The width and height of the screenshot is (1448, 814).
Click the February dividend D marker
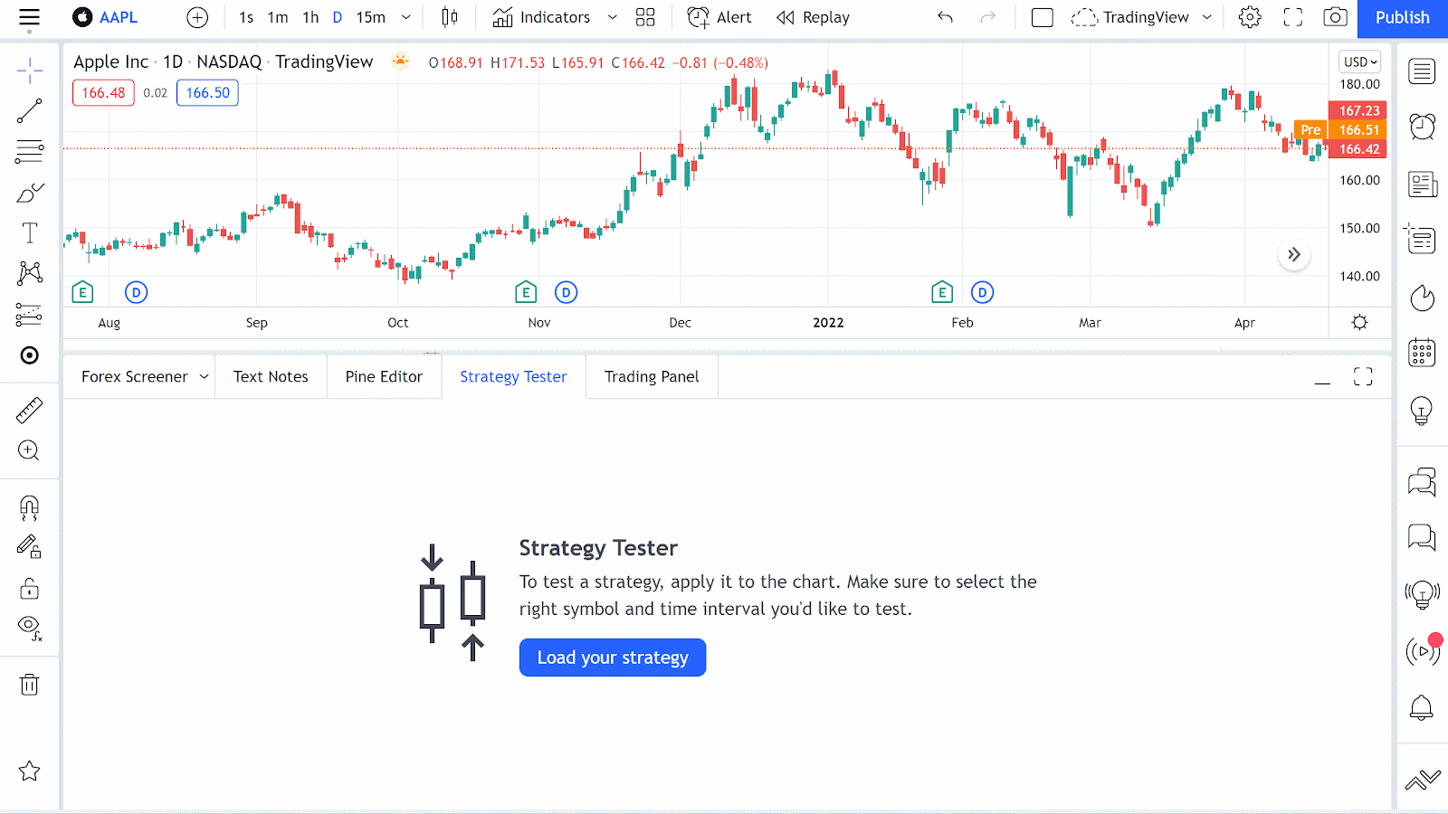(x=982, y=292)
